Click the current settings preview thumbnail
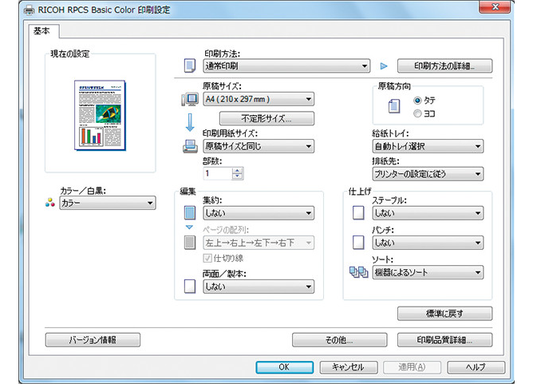This screenshot has height=384, width=533. 100,115
